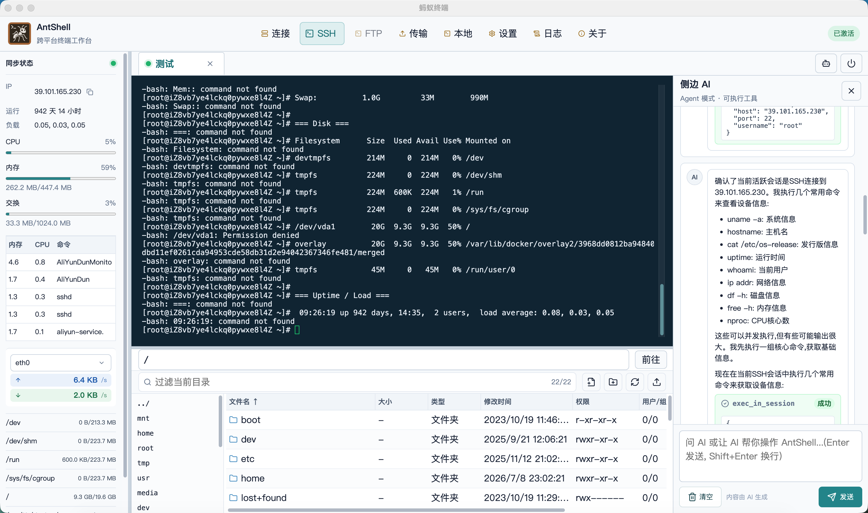Click the aliyun-service. process row
Screen dimensions: 868x513
point(61,332)
